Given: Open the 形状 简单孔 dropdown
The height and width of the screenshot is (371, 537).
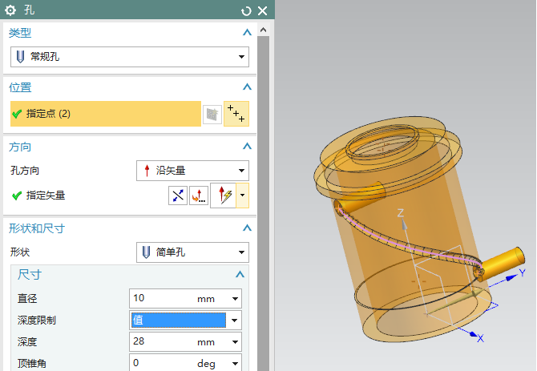Looking at the screenshot, I should [x=192, y=252].
